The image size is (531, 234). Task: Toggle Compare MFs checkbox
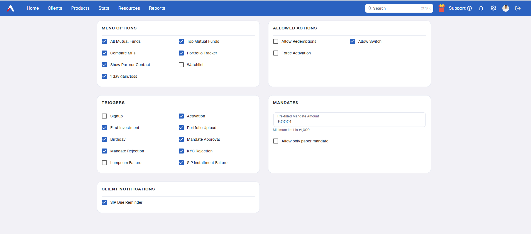[x=104, y=53]
